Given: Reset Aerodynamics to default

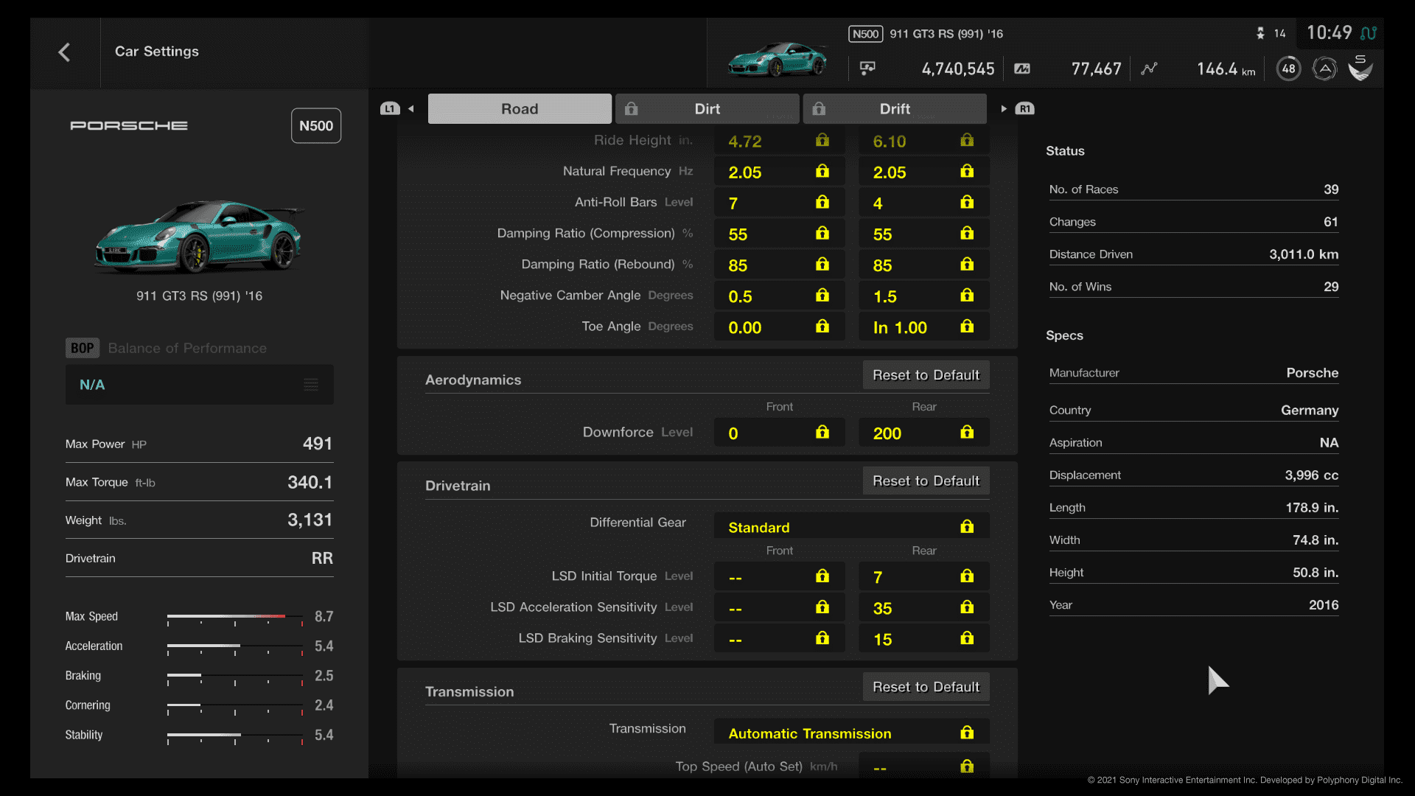Looking at the screenshot, I should [926, 375].
